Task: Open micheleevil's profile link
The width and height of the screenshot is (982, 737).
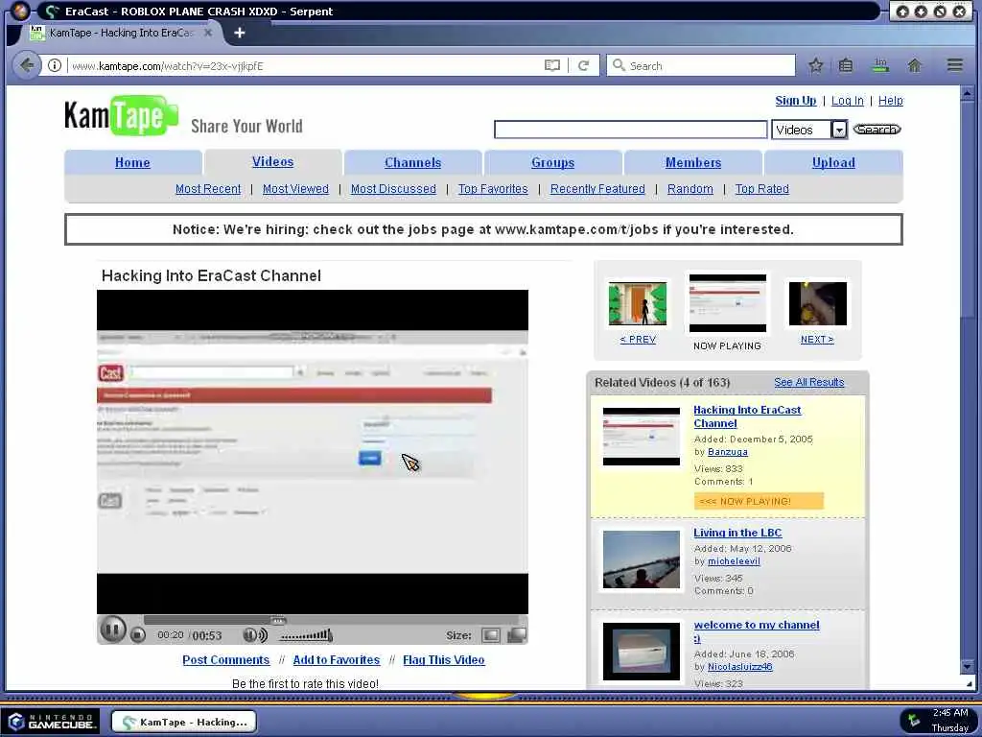Action: (x=734, y=561)
